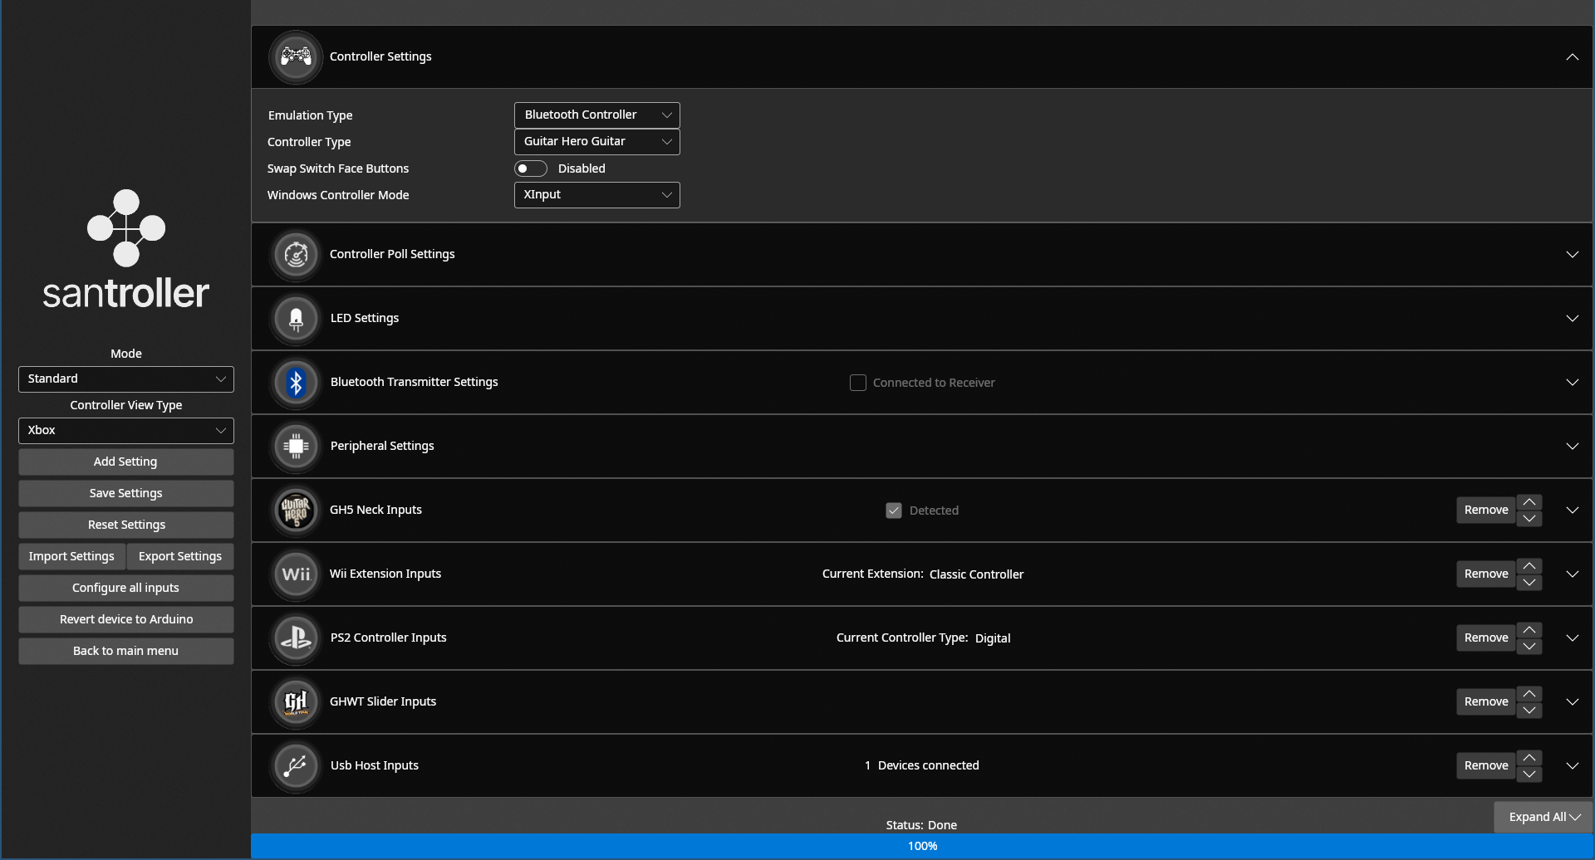Toggle the Connected to Receiver checkbox
The image size is (1595, 860).
858,383
